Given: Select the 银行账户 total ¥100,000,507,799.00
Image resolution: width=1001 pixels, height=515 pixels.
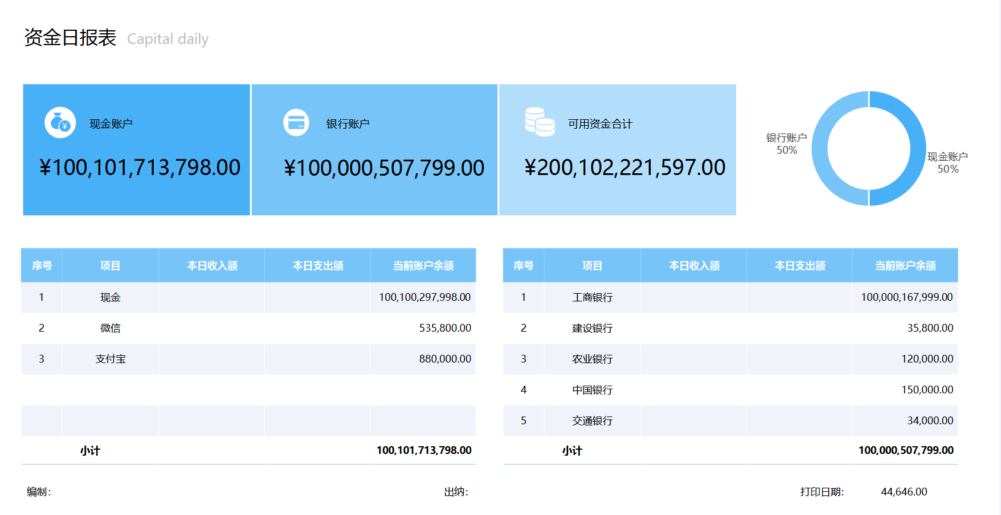Looking at the screenshot, I should [x=384, y=168].
